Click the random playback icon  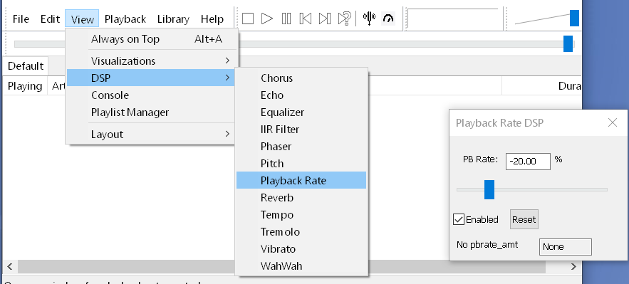345,19
